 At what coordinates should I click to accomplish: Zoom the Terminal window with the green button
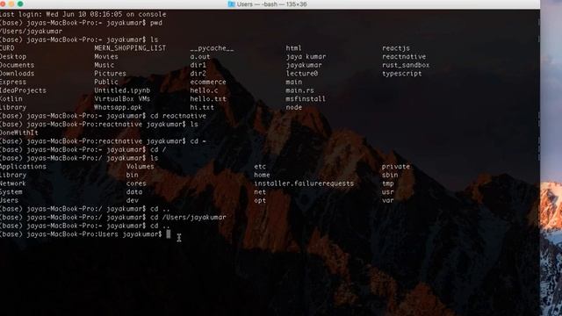(20, 4)
